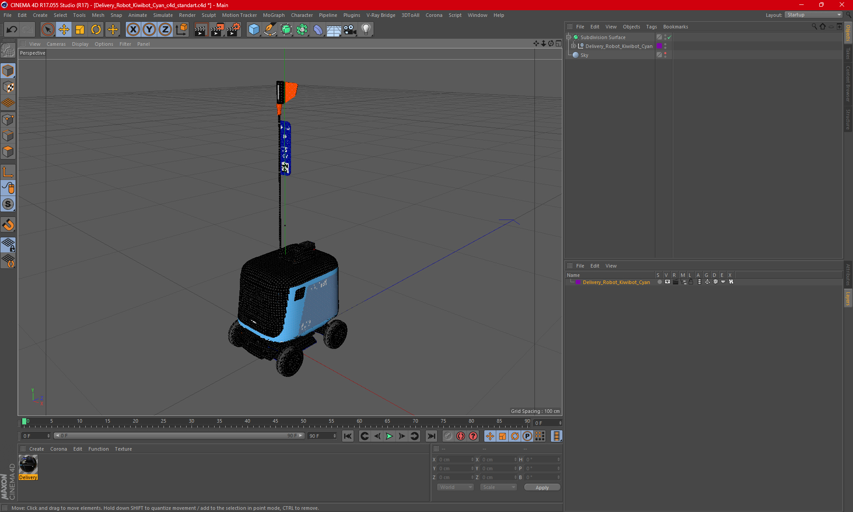Toggle coordinate system icon
Screen dimensions: 853x512
[182, 29]
